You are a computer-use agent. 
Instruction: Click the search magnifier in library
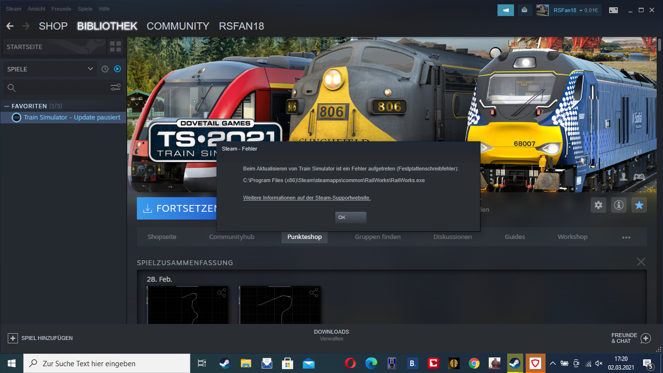pos(12,88)
